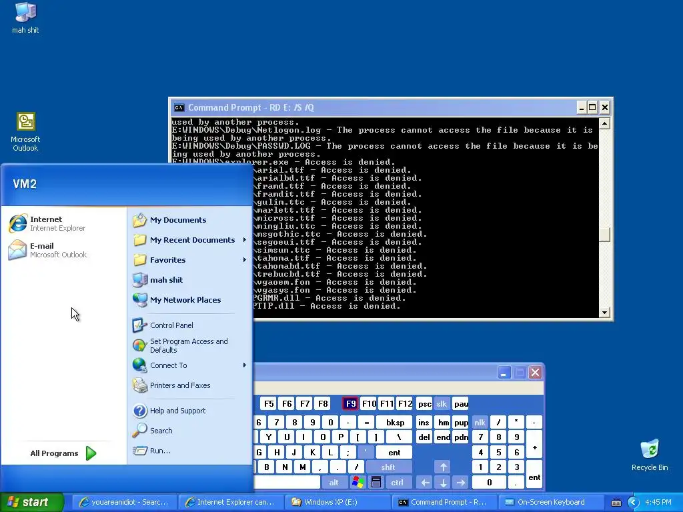Click the hm home key
This screenshot has width=683, height=512.
[443, 422]
